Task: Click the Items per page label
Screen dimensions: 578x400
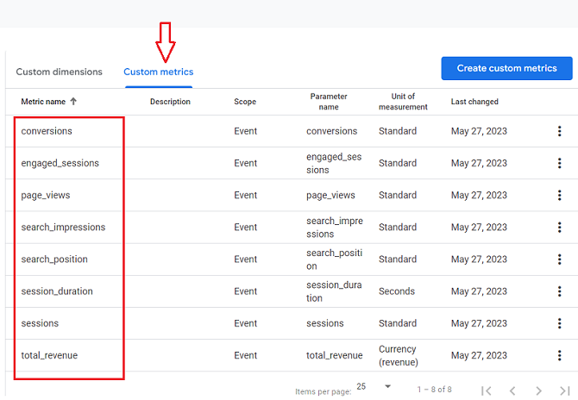Action: [323, 391]
